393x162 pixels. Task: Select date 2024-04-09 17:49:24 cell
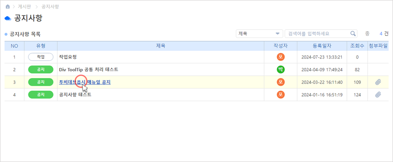322,70
